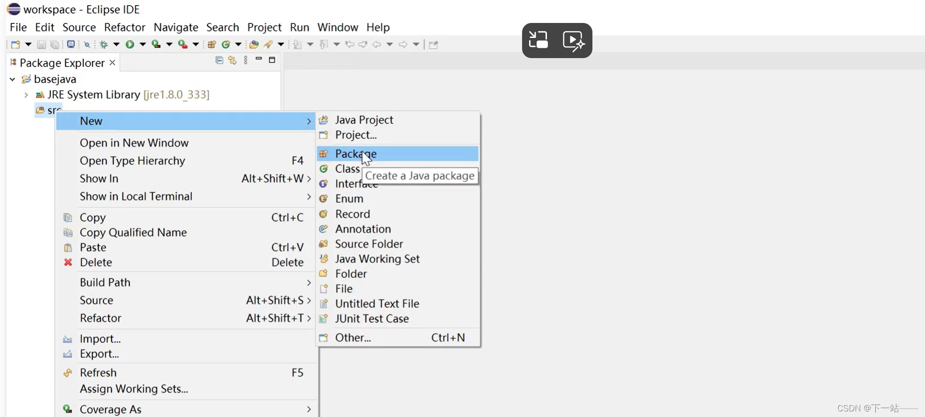This screenshot has height=417, width=925.
Task: Open the Terminal toolbar icon
Action: point(71,45)
